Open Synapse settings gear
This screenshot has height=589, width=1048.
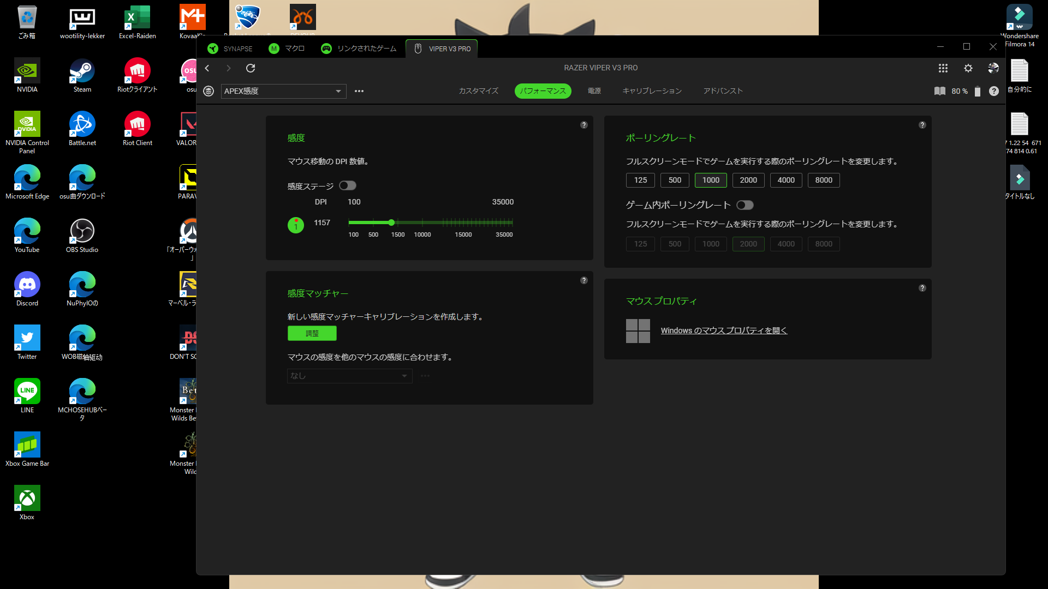(968, 68)
